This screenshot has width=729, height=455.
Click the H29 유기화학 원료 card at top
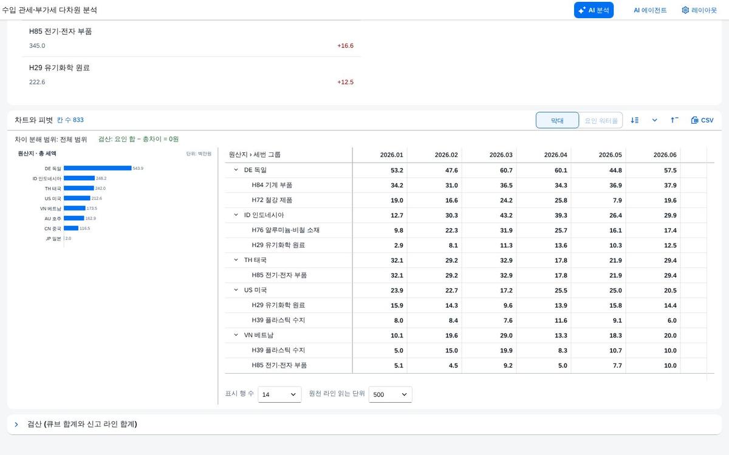point(191,75)
